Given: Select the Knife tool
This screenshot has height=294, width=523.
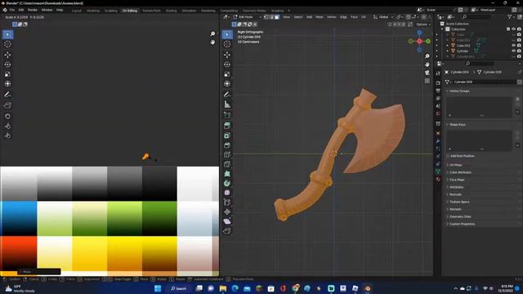Looking at the screenshot, I should pos(227,164).
